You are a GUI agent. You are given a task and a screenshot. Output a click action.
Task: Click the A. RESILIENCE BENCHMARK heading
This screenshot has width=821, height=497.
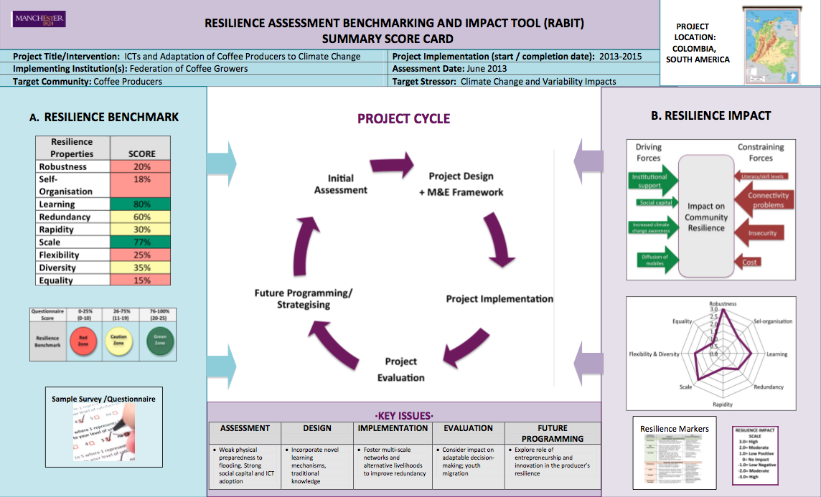(104, 117)
